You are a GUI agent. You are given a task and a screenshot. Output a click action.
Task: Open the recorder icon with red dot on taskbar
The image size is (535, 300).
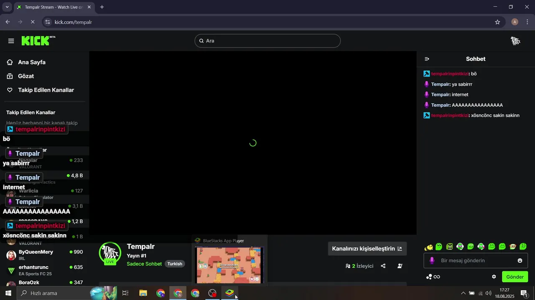pyautogui.click(x=213, y=293)
